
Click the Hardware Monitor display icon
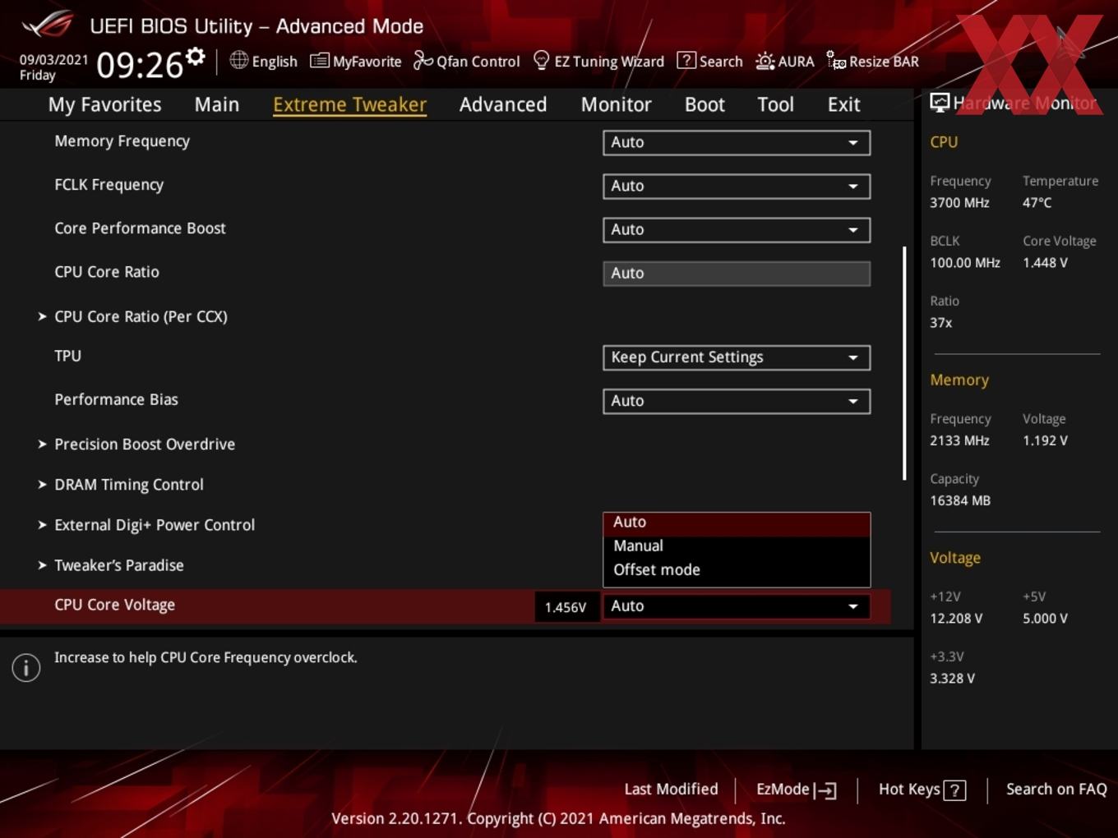(x=940, y=103)
